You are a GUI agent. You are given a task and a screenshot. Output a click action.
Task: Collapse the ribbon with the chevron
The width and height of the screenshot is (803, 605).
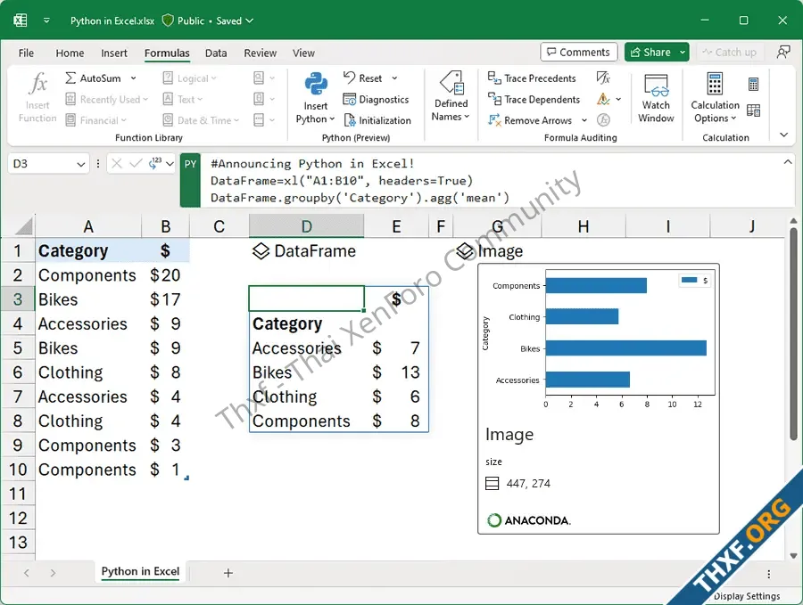[x=783, y=135]
